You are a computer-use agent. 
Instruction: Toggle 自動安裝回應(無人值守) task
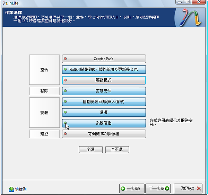[x=104, y=102]
